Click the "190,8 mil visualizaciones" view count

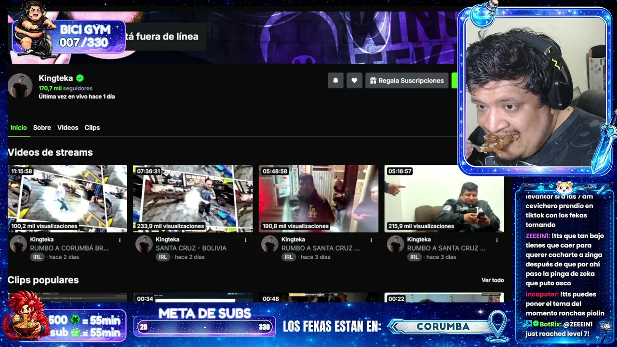tap(295, 226)
